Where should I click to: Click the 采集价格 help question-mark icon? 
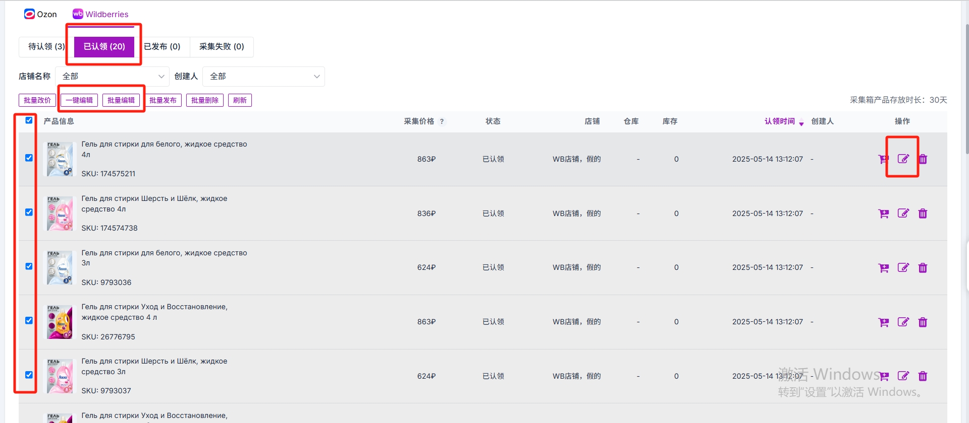coord(442,121)
